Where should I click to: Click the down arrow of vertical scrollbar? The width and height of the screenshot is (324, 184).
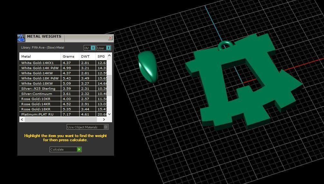109,114
